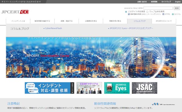Open the JPCERT/CC Eyes banner
The height and width of the screenshot is (112, 182).
117,88
